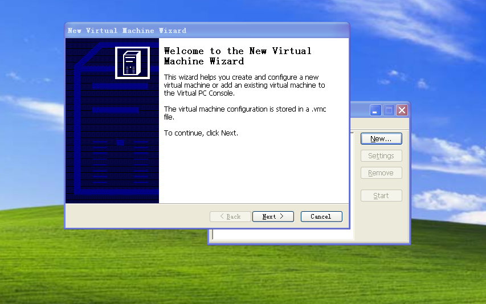Image resolution: width=486 pixels, height=304 pixels.
Task: Click the maximize button of the Virtual PC Console
Action: 389,110
